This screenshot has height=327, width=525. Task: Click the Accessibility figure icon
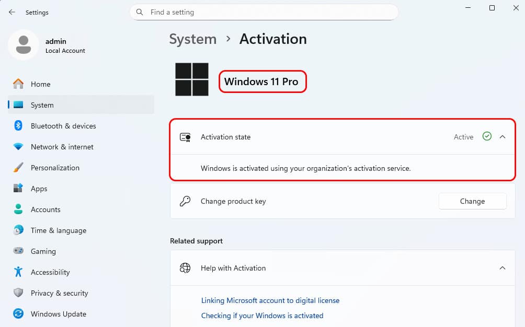[x=18, y=272]
